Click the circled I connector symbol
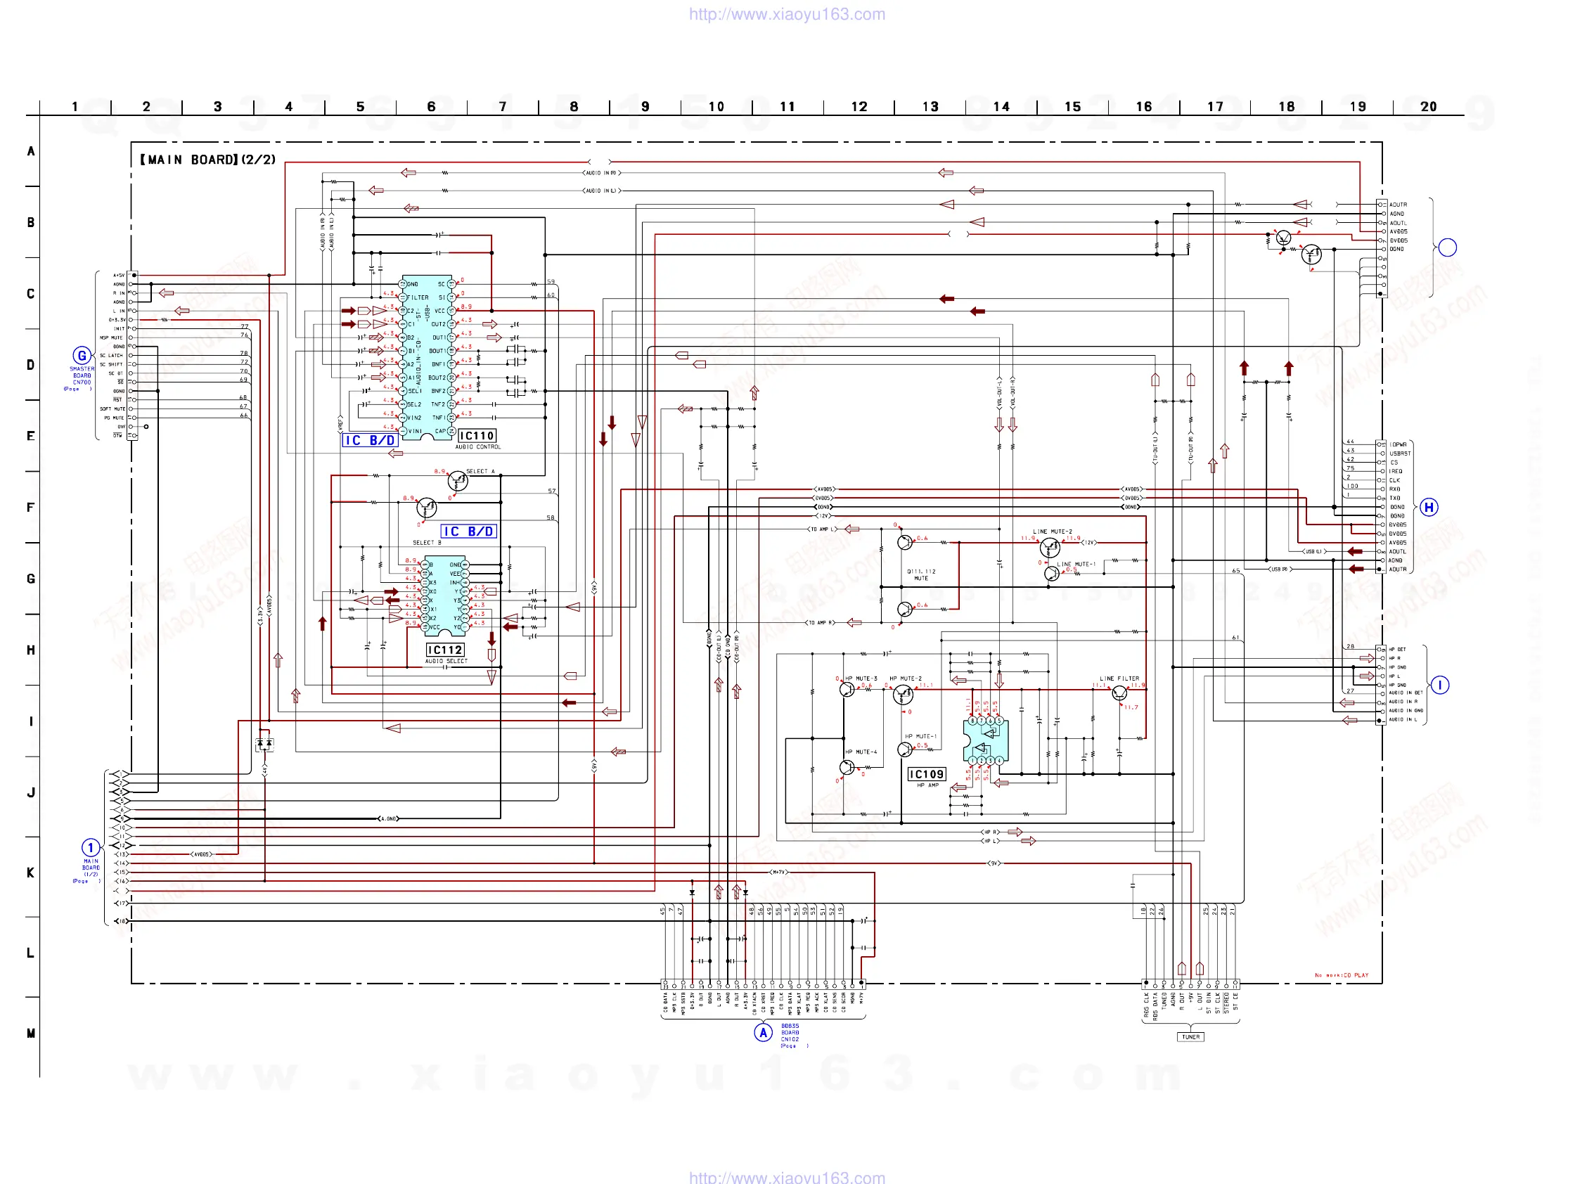Screen dimensions: 1575x1184 (x=1439, y=685)
